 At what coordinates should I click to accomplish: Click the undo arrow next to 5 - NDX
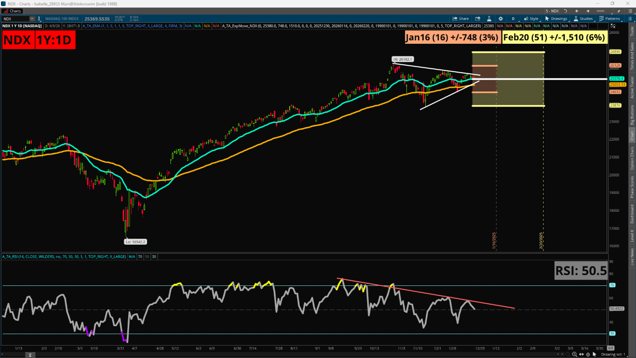point(565,10)
